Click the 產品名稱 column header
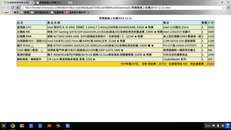The image size is (231, 130). click(105, 23)
